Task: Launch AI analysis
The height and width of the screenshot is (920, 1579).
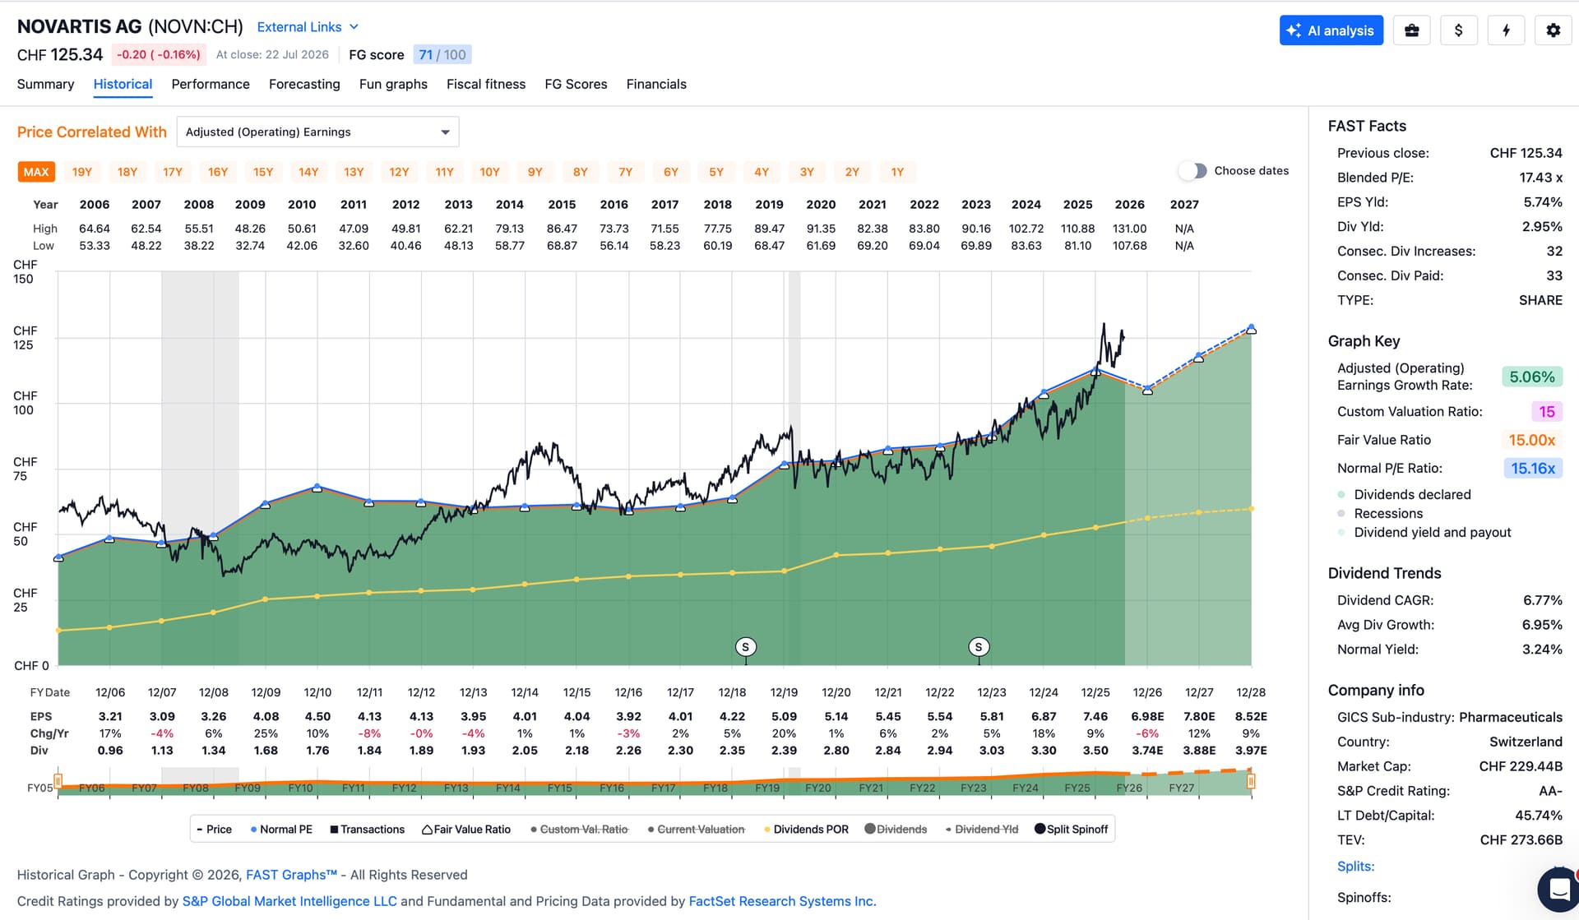Action: (1331, 30)
